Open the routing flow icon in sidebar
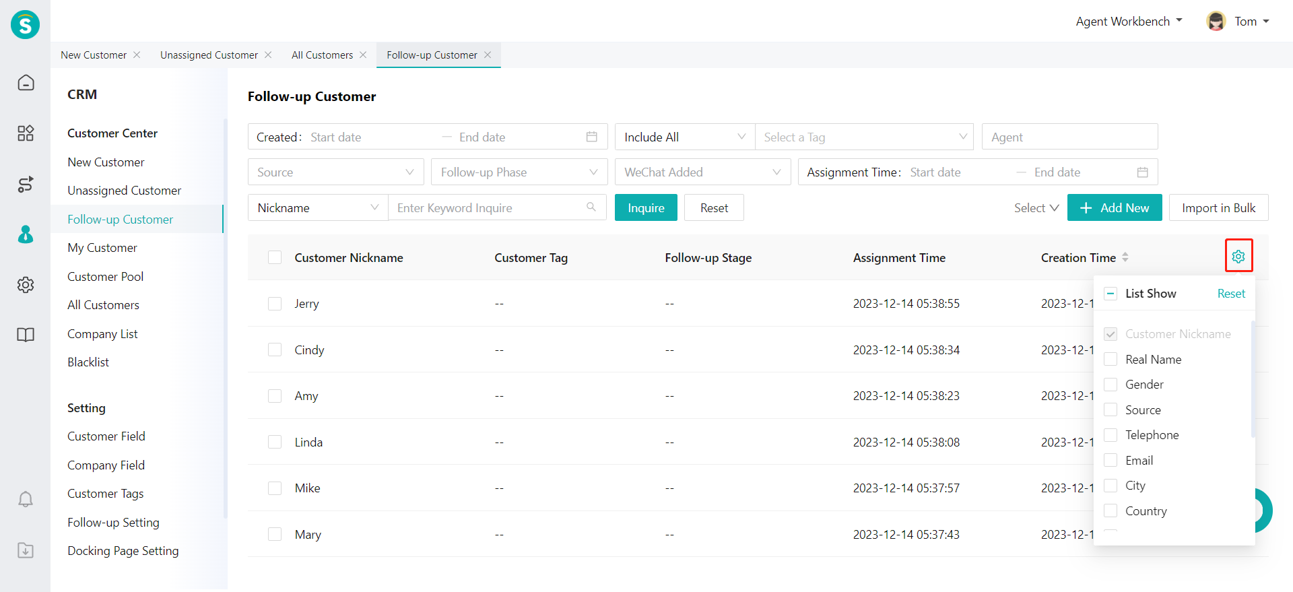 (26, 184)
